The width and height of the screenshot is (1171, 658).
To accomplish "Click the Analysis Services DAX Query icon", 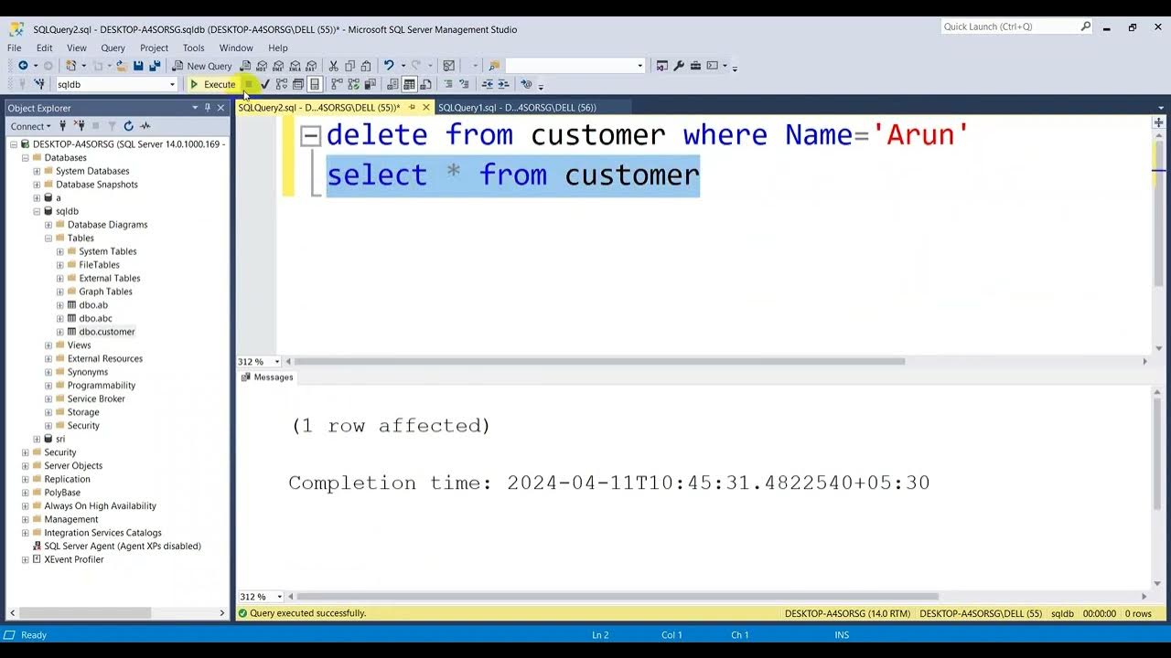I will click(311, 66).
